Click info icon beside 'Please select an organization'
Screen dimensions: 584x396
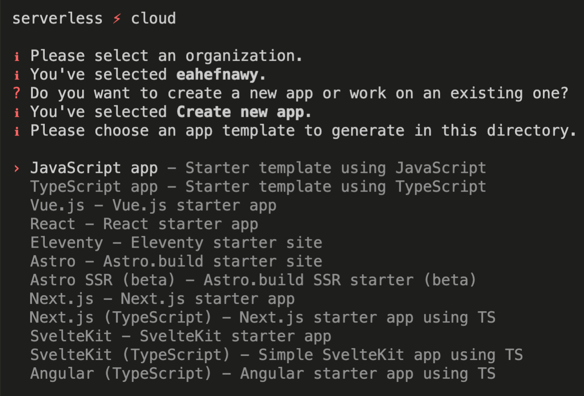[x=17, y=56]
